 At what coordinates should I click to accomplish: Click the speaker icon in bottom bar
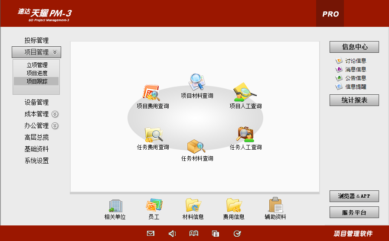172,234
